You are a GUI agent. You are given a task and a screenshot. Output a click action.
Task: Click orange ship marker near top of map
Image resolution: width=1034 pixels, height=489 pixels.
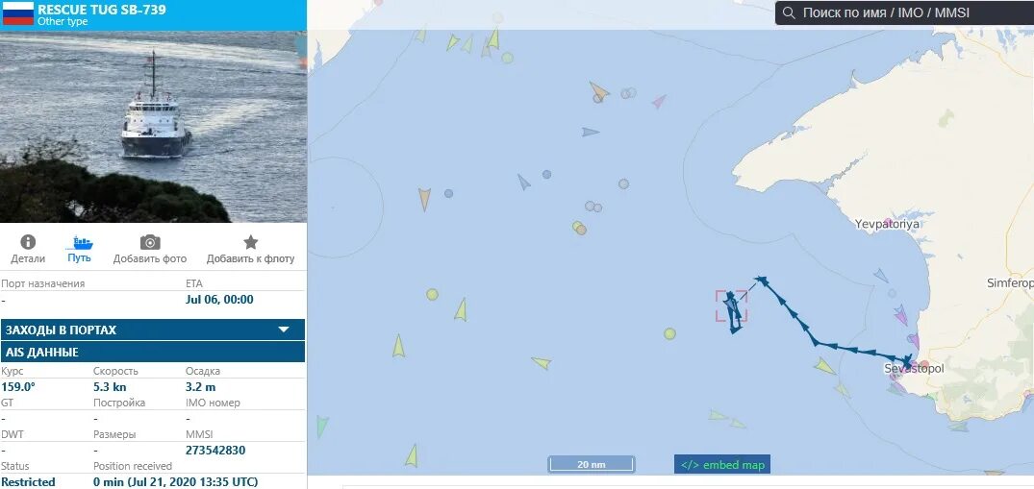point(599,91)
